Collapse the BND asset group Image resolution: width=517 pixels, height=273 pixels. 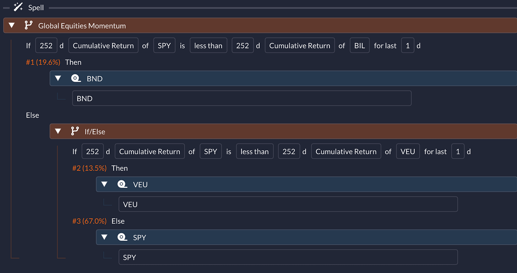[58, 78]
